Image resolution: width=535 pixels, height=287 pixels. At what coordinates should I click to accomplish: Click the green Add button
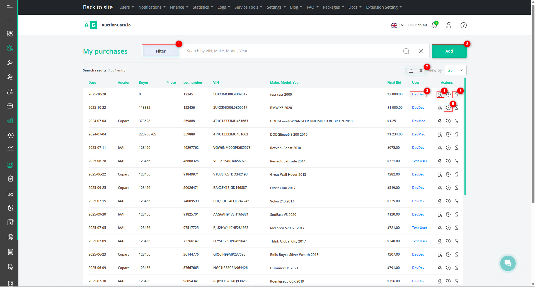click(449, 51)
